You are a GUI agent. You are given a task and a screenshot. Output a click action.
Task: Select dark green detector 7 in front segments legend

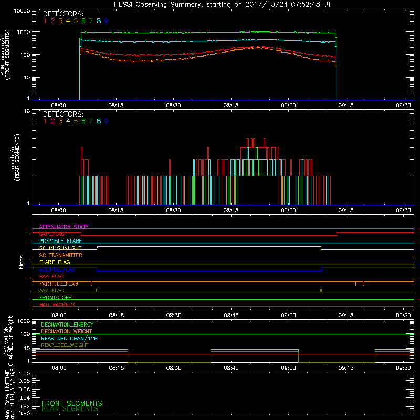pos(91,21)
